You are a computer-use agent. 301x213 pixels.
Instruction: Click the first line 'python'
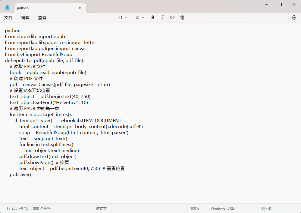click(x=13, y=31)
